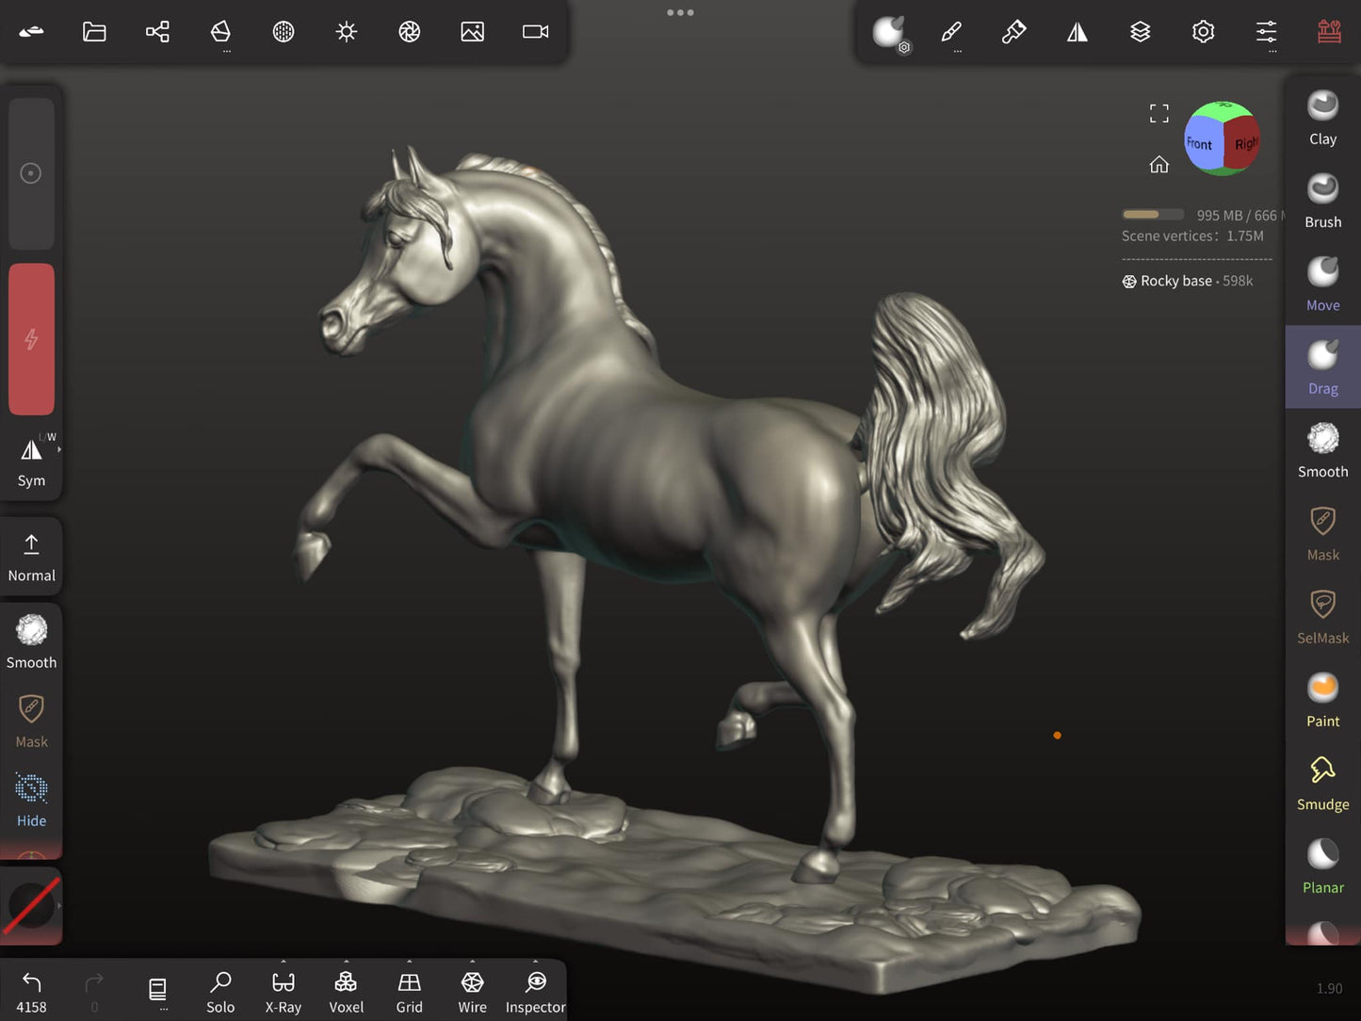Pick the SelMask tool
Viewport: 1361px width, 1021px height.
coord(1322,617)
